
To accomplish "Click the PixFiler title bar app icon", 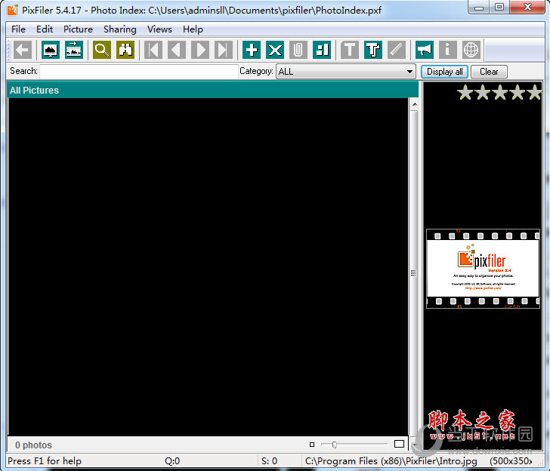I will click(x=12, y=10).
